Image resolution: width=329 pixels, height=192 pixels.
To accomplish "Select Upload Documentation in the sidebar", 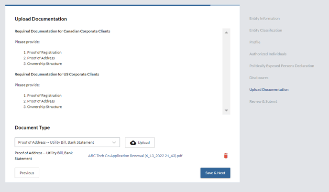I will click(269, 89).
